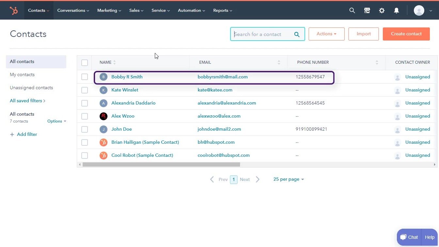Open Brian Halligan's contact record
This screenshot has height=247, width=439.
[145, 142]
